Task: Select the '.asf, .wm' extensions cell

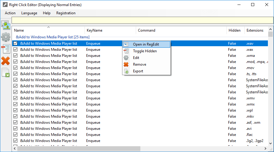Action: (253, 122)
